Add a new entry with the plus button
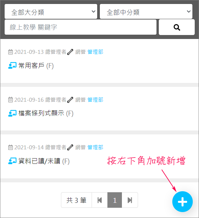 pos(182,201)
